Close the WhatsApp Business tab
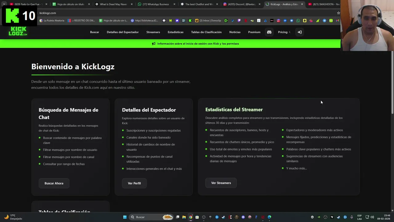Screen dimensions: 394x222 click(174, 4)
